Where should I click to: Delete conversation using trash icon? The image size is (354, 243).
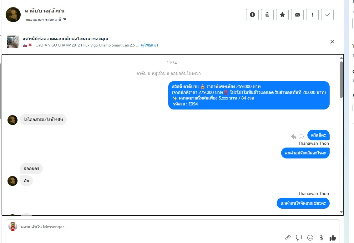click(x=267, y=15)
